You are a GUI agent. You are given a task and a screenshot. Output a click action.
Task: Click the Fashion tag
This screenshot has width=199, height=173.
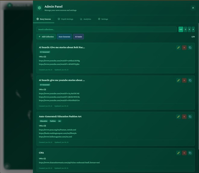coord(53,121)
